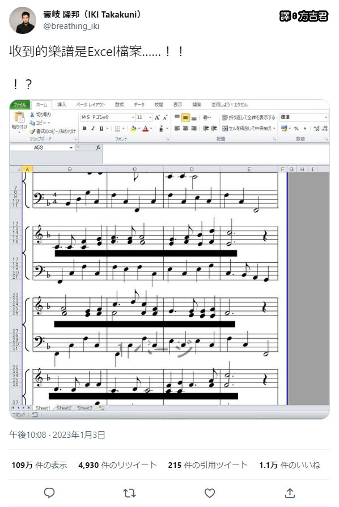Open the Data (データ) tab
The width and height of the screenshot is (339, 507).
[x=139, y=104]
